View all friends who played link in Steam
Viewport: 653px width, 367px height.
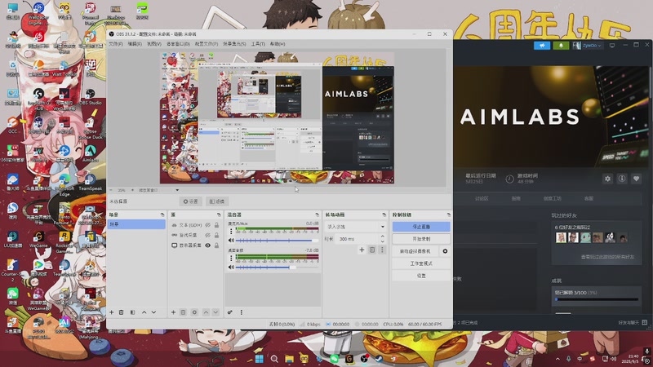pyautogui.click(x=607, y=257)
